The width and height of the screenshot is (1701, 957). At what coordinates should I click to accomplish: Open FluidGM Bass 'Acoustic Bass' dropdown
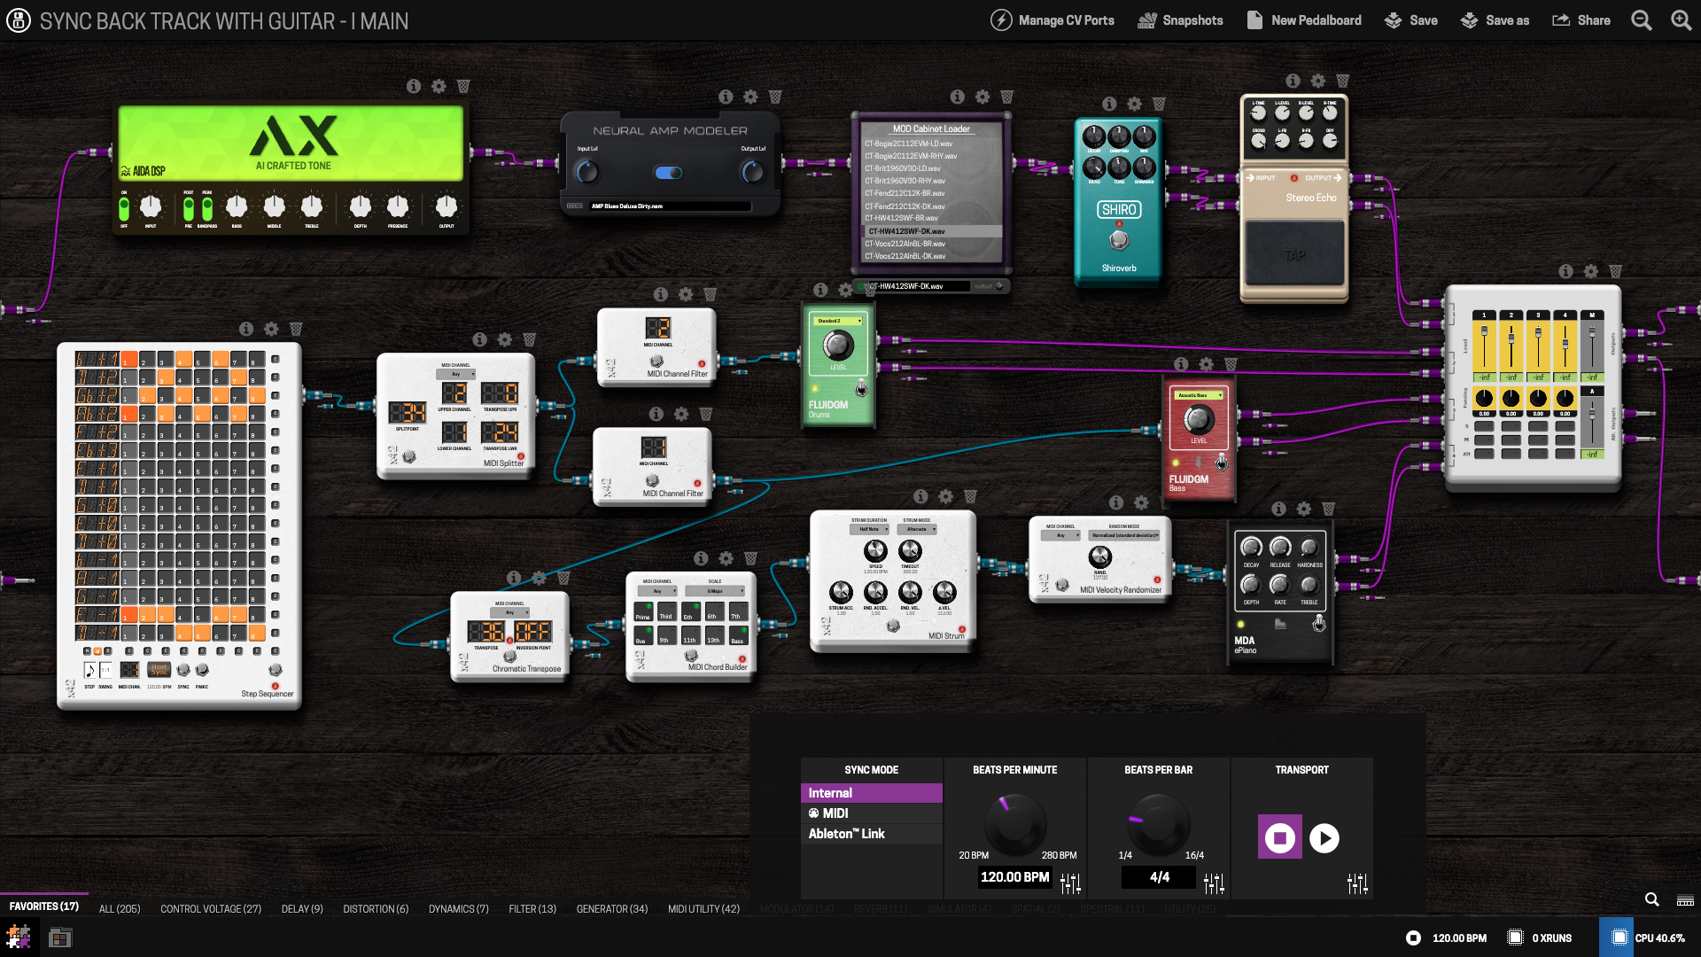(1198, 395)
